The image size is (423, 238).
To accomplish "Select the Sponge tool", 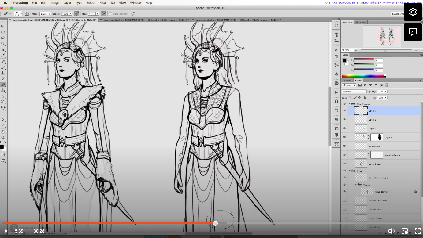I will (x=3, y=102).
